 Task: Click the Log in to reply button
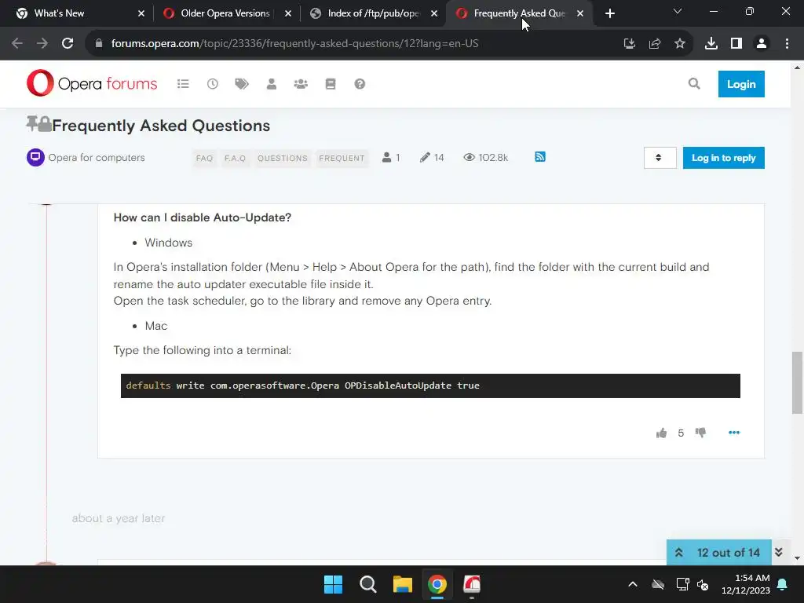[x=723, y=157]
